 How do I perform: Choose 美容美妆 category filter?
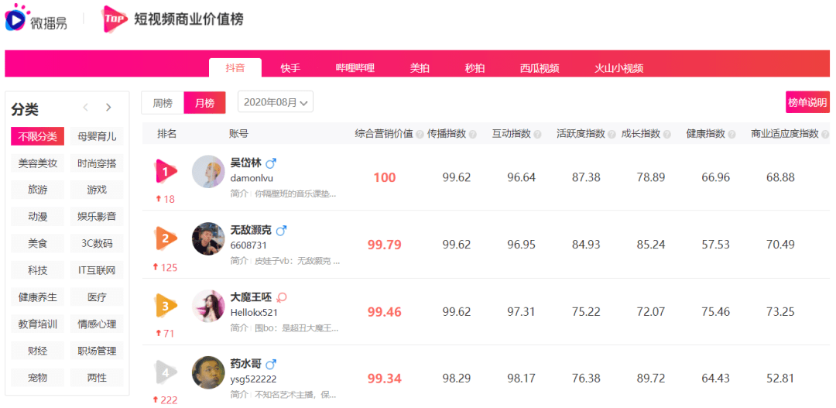pyautogui.click(x=37, y=163)
